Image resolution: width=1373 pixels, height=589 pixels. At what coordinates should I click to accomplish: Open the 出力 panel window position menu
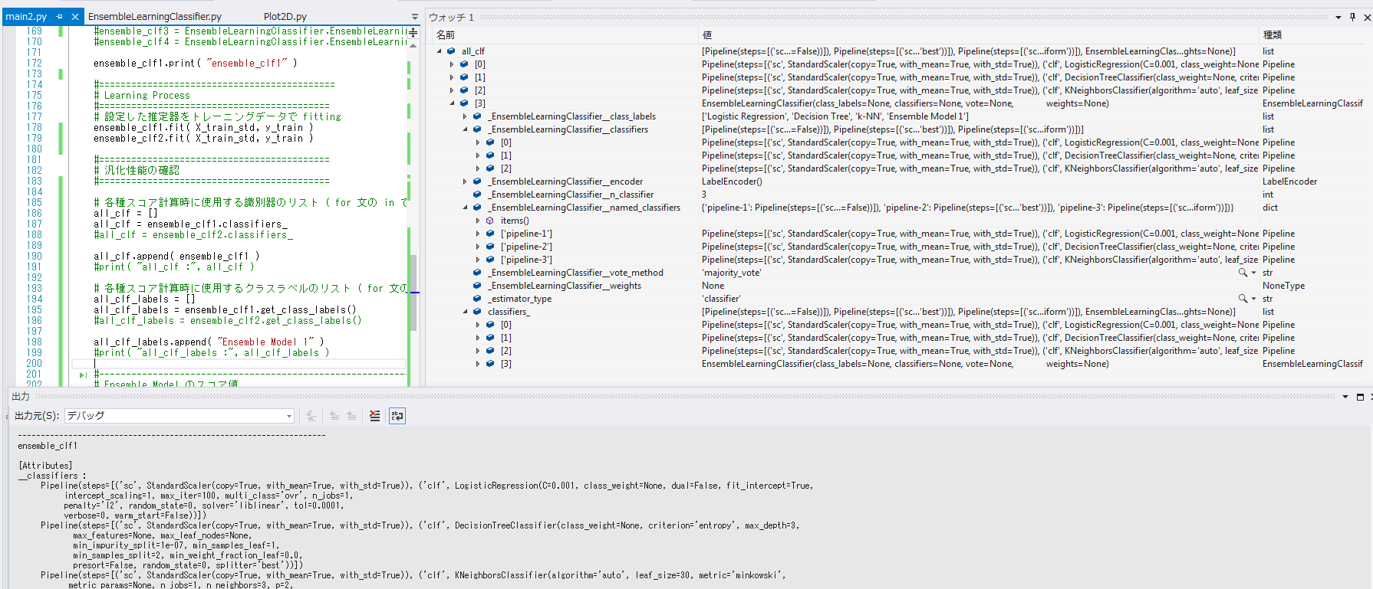1345,397
